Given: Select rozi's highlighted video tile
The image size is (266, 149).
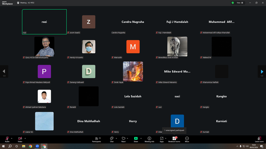Looking at the screenshot, I should [44, 22].
